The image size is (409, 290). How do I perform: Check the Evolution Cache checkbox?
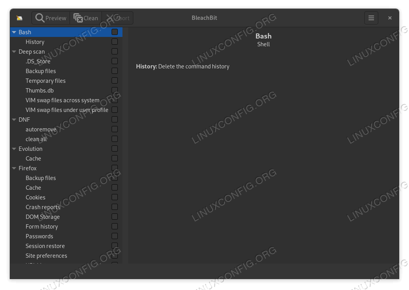tap(115, 158)
